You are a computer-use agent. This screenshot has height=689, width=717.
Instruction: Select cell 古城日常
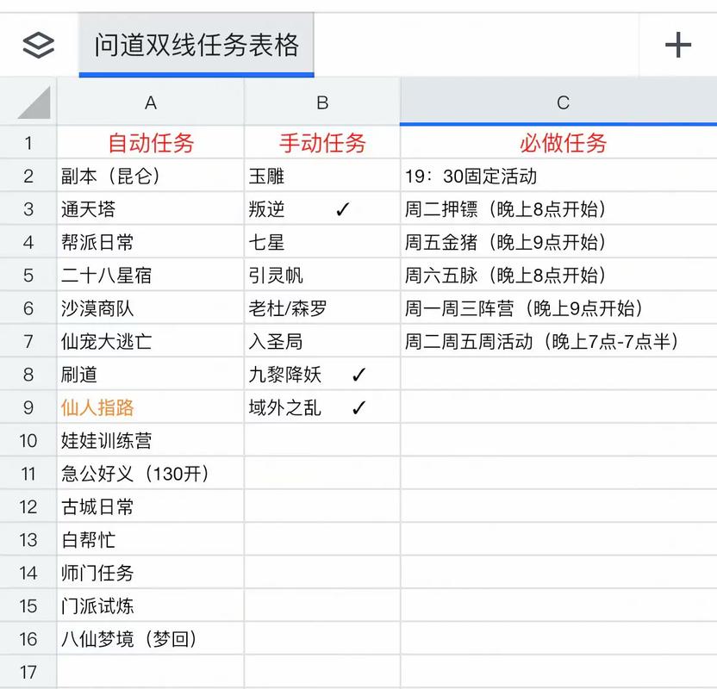[151, 507]
